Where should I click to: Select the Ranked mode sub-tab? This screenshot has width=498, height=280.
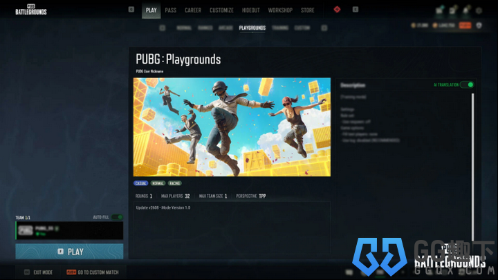tap(205, 28)
